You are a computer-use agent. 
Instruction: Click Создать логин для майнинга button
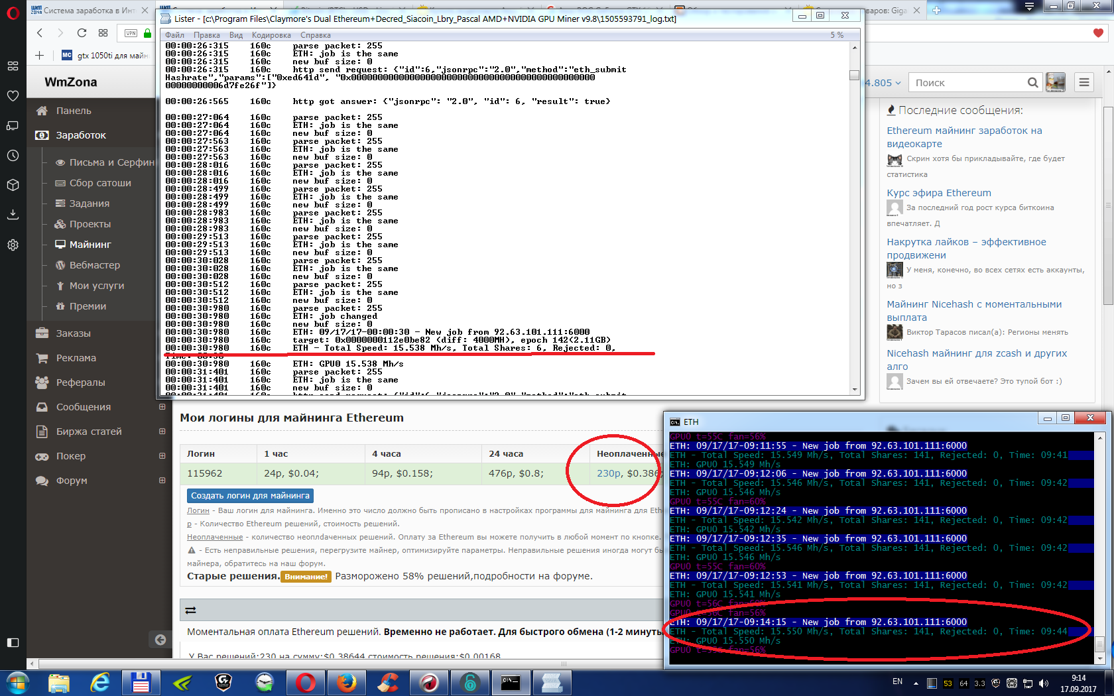[250, 496]
